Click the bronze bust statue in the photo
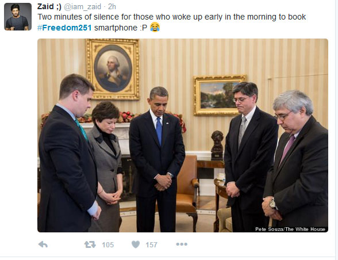The width and height of the screenshot is (338, 260). [x=217, y=145]
